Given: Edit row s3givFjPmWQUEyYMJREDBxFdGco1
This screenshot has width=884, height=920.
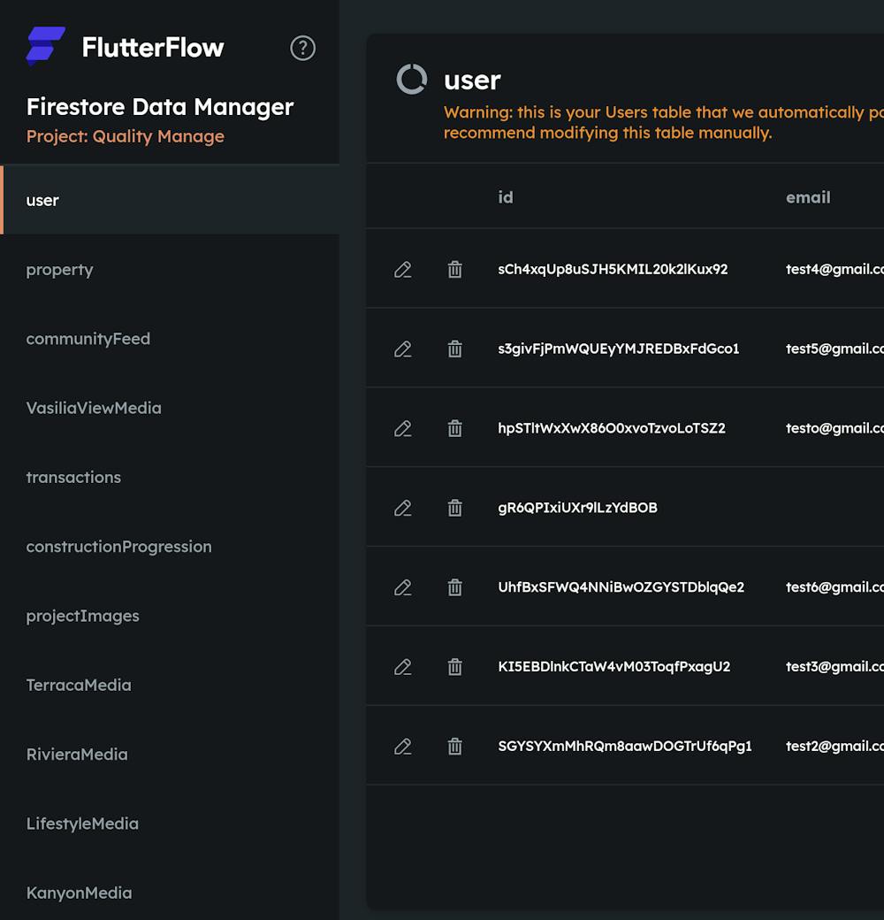Looking at the screenshot, I should pos(403,349).
